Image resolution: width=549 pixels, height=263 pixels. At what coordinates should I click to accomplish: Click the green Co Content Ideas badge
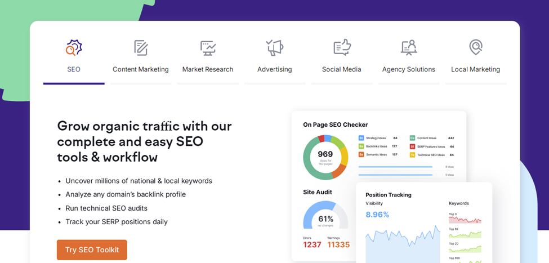click(x=412, y=138)
